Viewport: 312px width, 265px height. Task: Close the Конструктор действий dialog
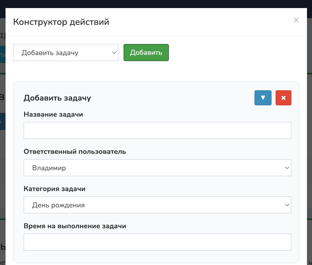pos(296,20)
